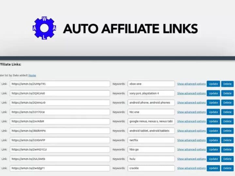Update the crackle affiliate link

click(213, 168)
